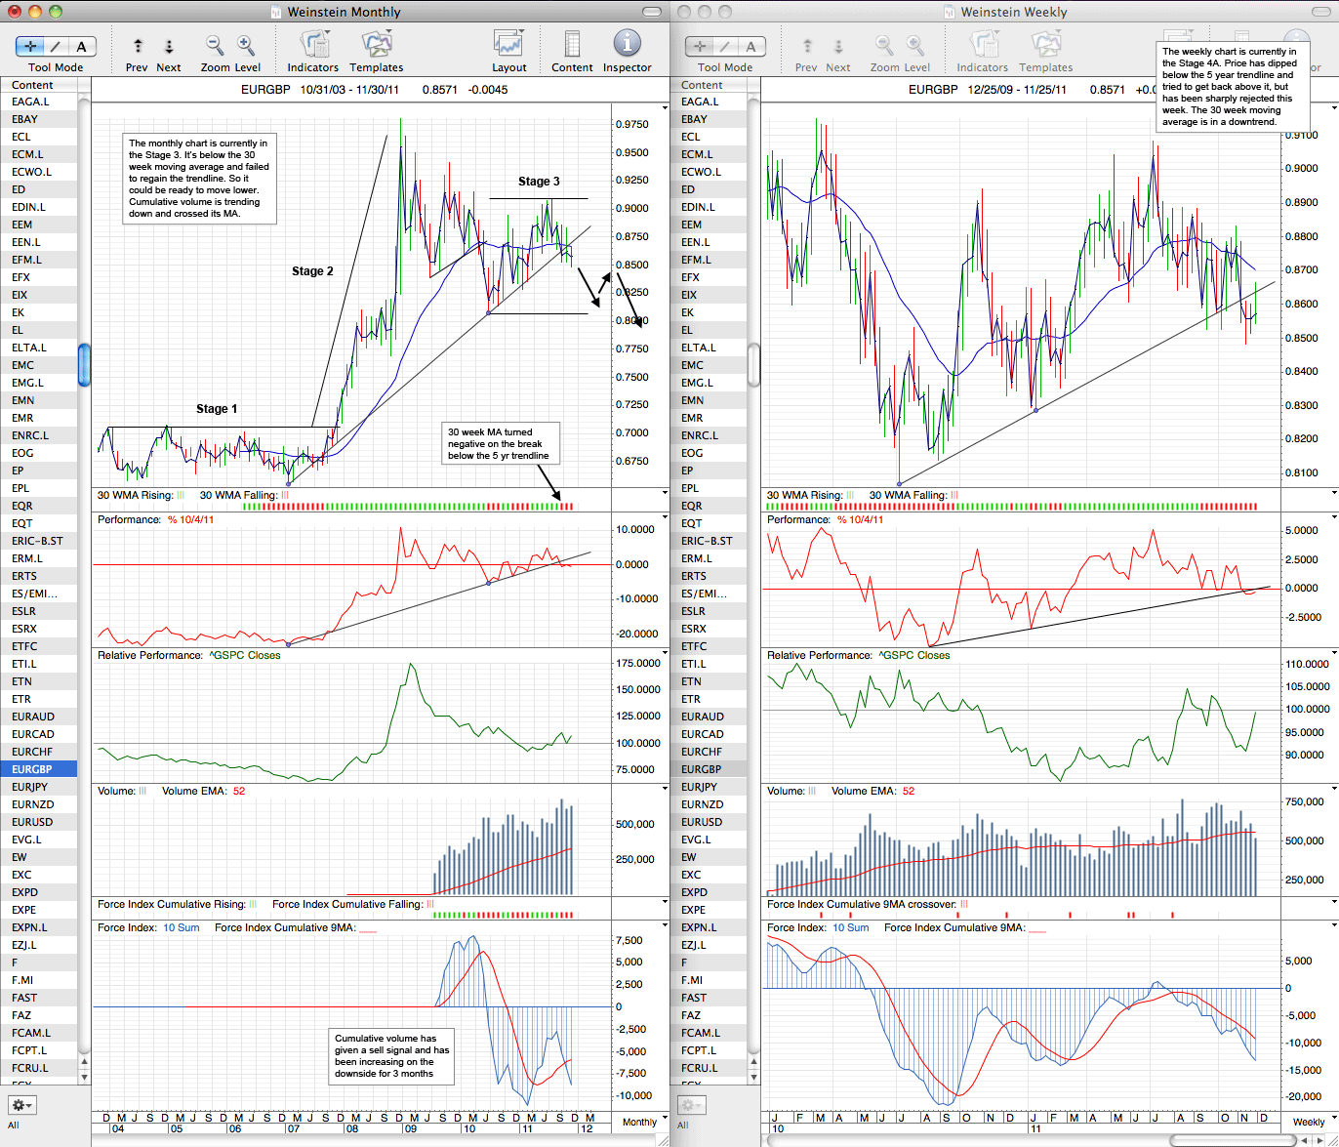Click the Stage 1 label on Monthly chart

217,409
